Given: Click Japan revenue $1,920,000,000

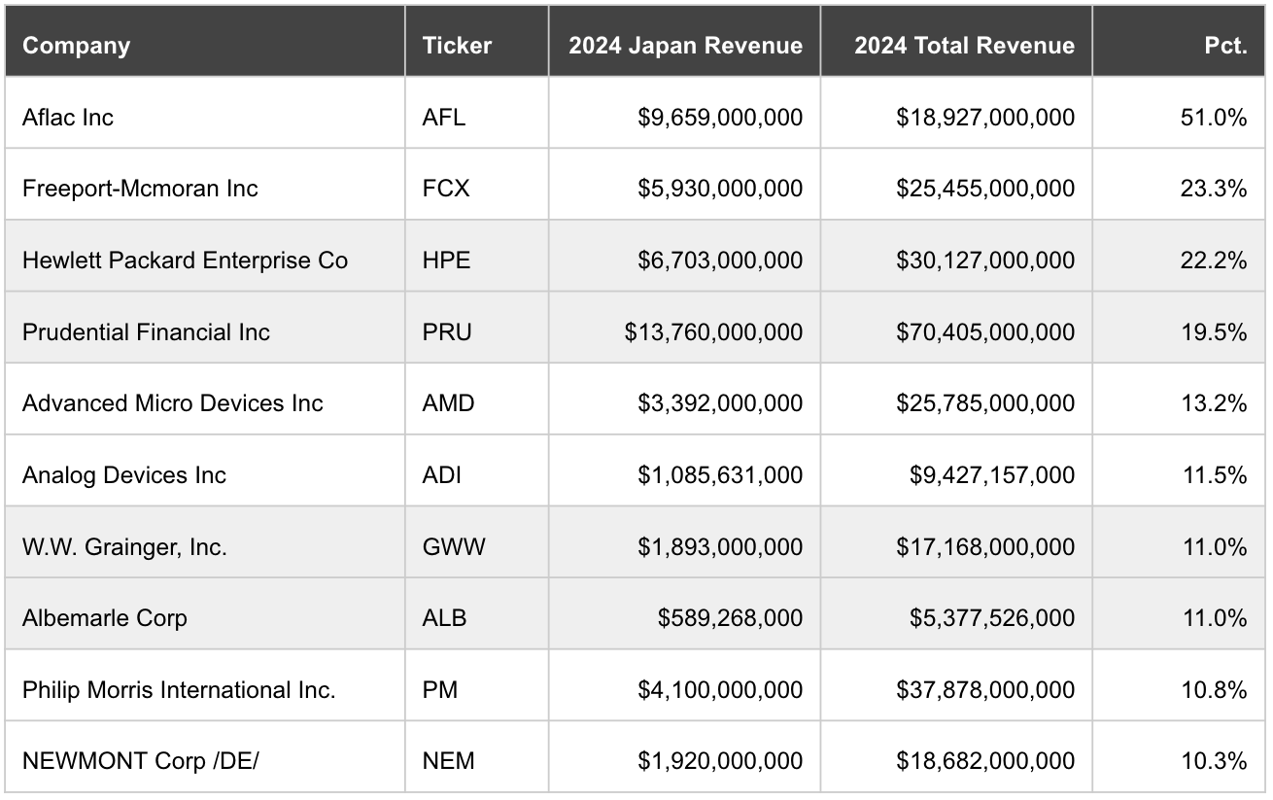Looking at the screenshot, I should (x=684, y=756).
